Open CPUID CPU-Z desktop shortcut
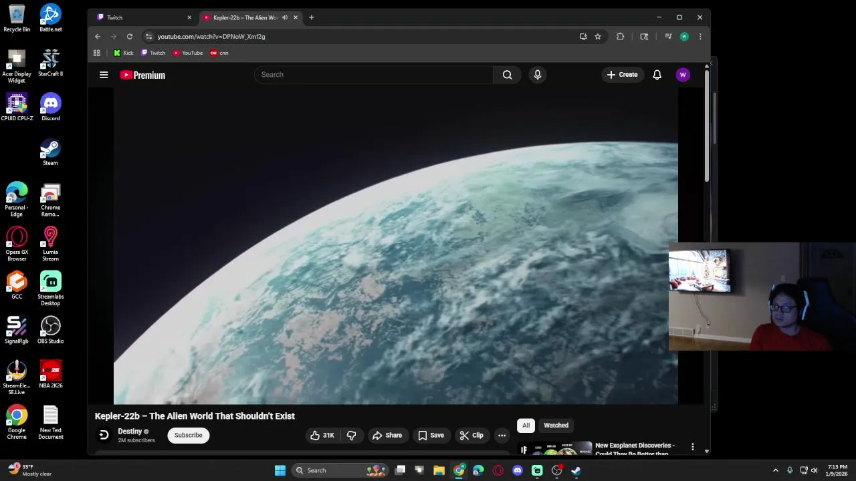856x481 pixels. [17, 108]
